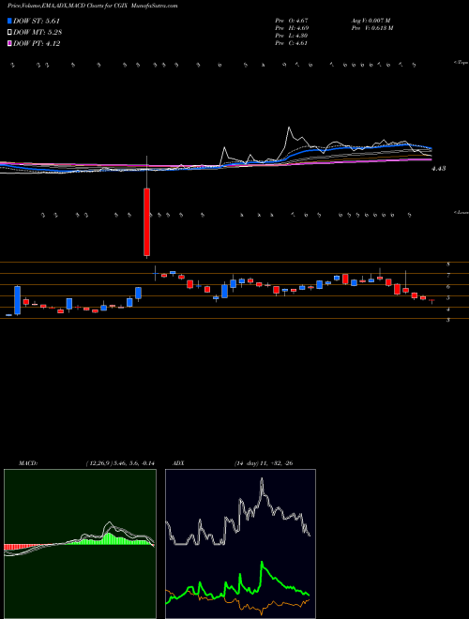Click the large red candlestick body

coord(147,222)
